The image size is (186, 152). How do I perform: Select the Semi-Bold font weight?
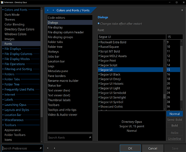tap(175, 120)
